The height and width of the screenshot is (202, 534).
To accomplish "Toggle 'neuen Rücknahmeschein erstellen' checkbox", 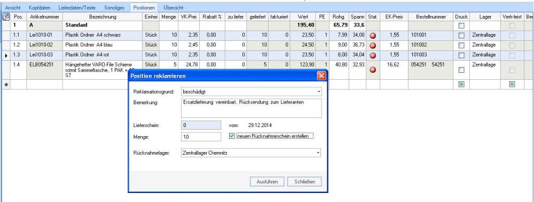I will click(x=232, y=136).
